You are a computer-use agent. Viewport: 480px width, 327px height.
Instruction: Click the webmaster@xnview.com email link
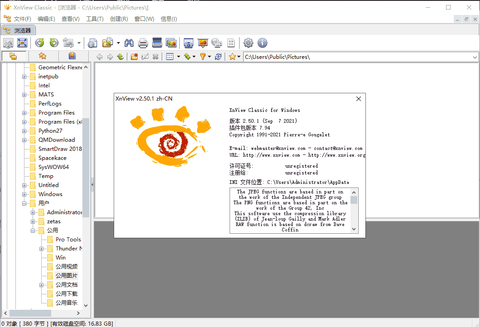[x=278, y=148]
